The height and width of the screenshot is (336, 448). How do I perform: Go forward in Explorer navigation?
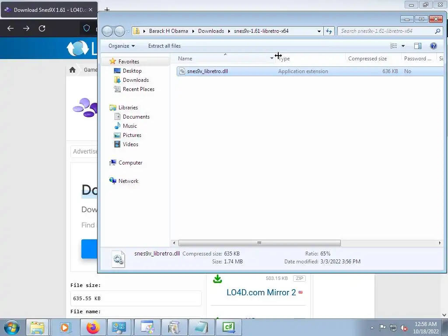120,31
